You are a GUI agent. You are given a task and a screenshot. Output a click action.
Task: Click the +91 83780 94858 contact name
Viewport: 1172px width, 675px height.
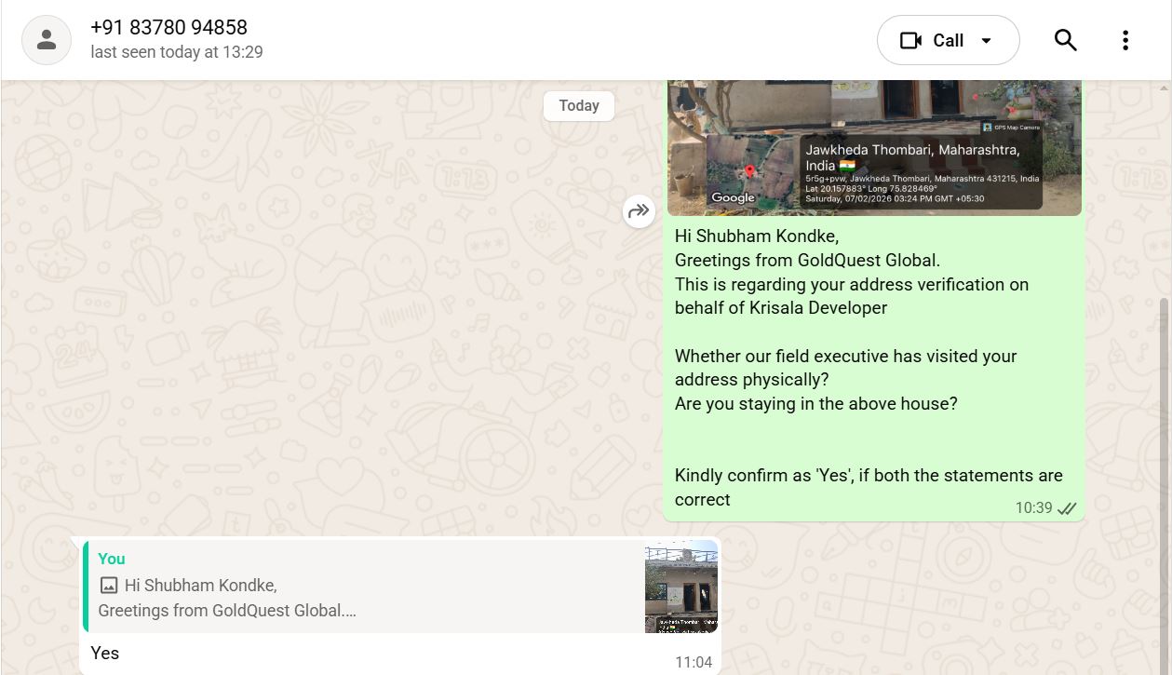(x=168, y=28)
